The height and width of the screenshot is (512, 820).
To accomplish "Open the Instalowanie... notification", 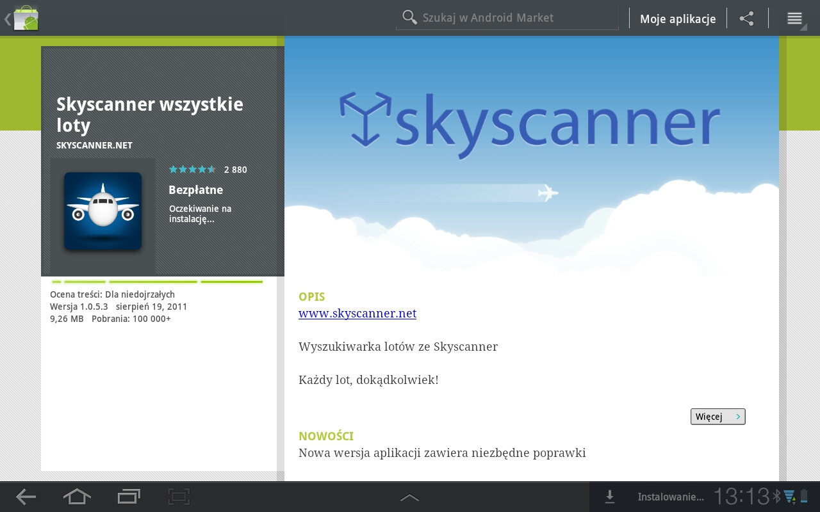I will [x=671, y=497].
